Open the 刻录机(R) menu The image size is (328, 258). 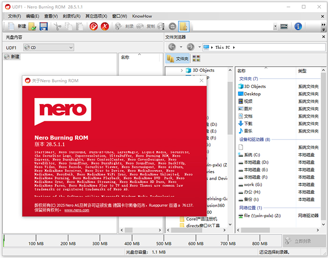(x=72, y=16)
